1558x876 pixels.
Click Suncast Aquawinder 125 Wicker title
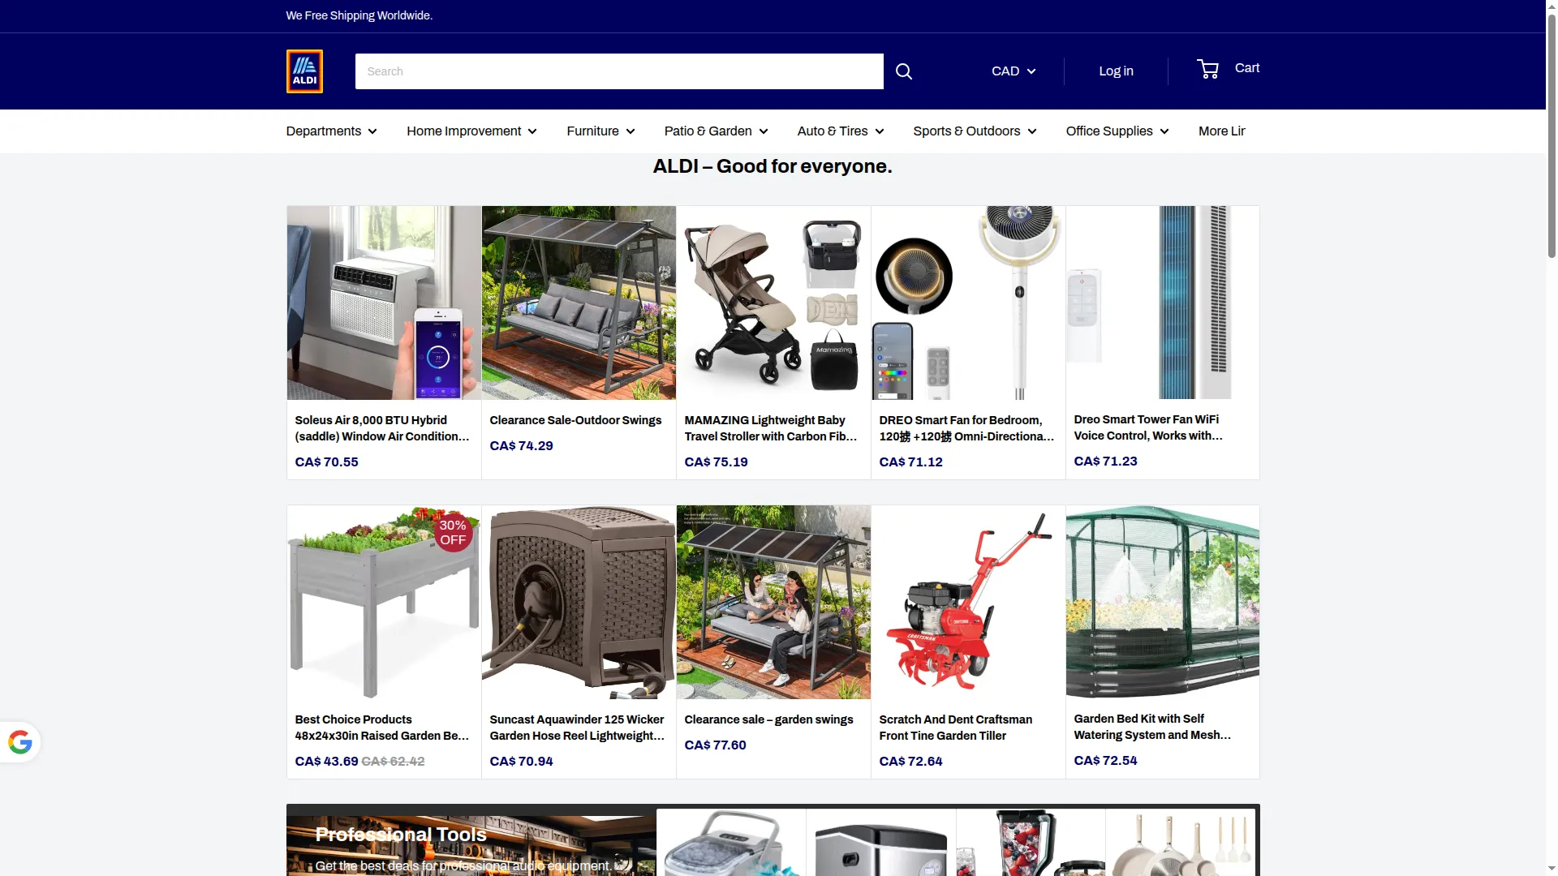pos(577,728)
